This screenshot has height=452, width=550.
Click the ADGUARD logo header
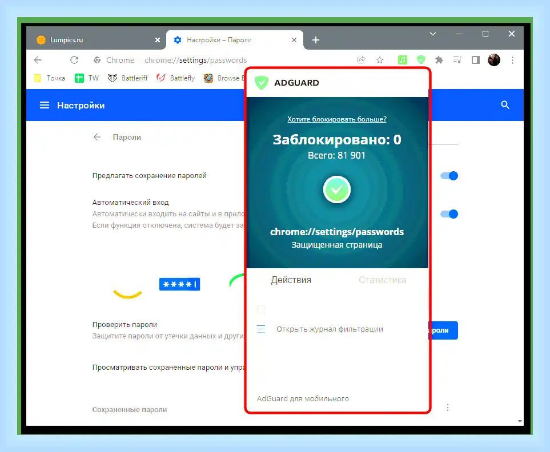click(x=287, y=83)
